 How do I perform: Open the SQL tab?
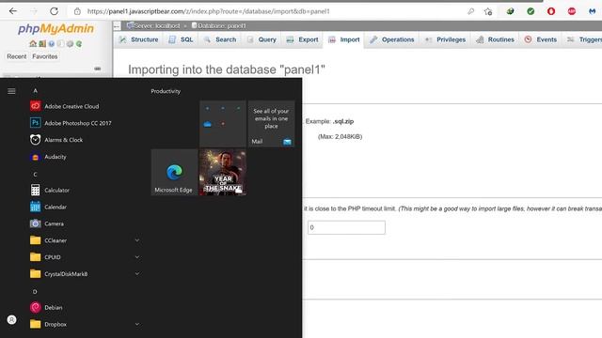(x=181, y=39)
